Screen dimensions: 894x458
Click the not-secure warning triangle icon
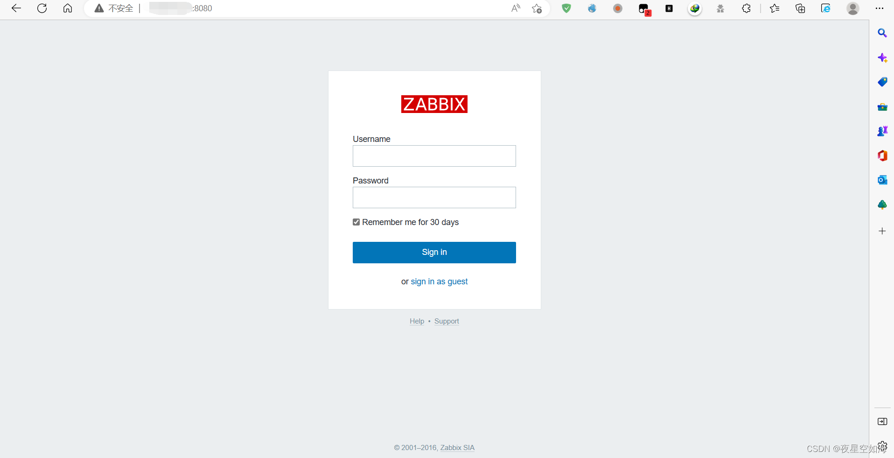tap(99, 8)
